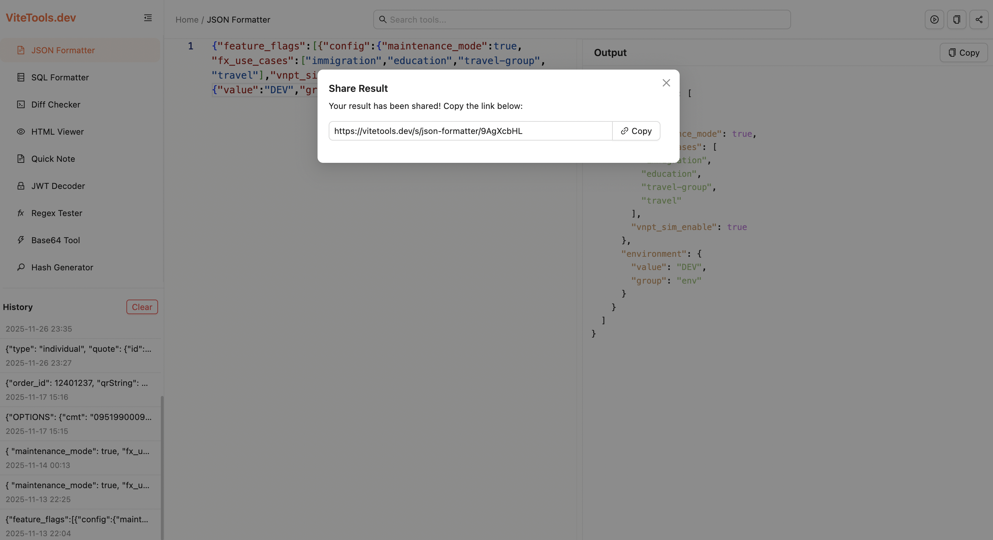Image resolution: width=993 pixels, height=540 pixels.
Task: Clear the history list
Action: (142, 307)
